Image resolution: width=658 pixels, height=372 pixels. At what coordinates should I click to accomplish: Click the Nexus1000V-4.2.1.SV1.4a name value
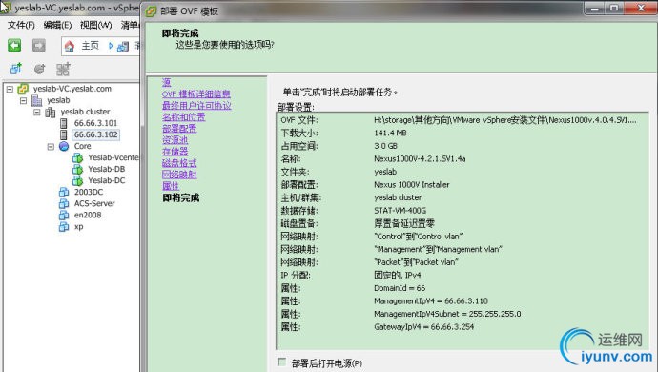click(x=420, y=158)
